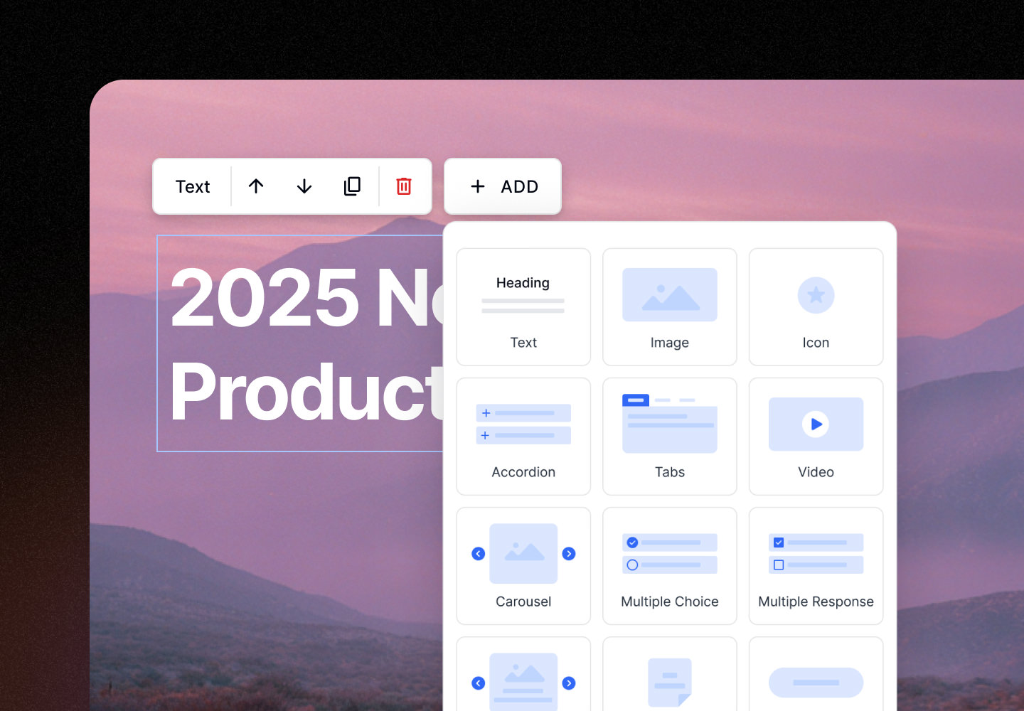Click the move up arrow icon
1024x711 pixels.
coord(256,186)
